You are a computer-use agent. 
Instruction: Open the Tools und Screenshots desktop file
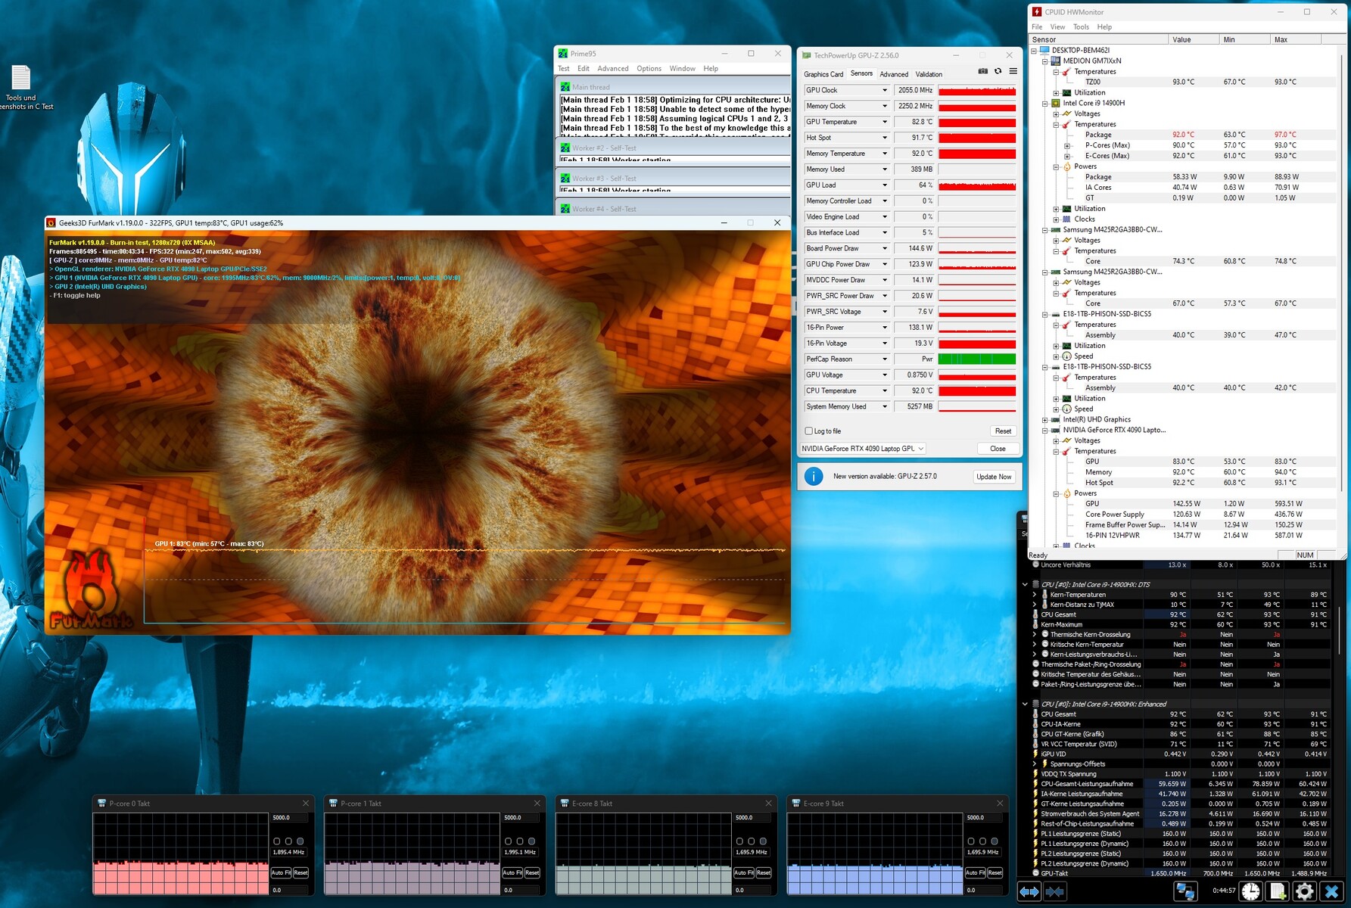point(21,88)
